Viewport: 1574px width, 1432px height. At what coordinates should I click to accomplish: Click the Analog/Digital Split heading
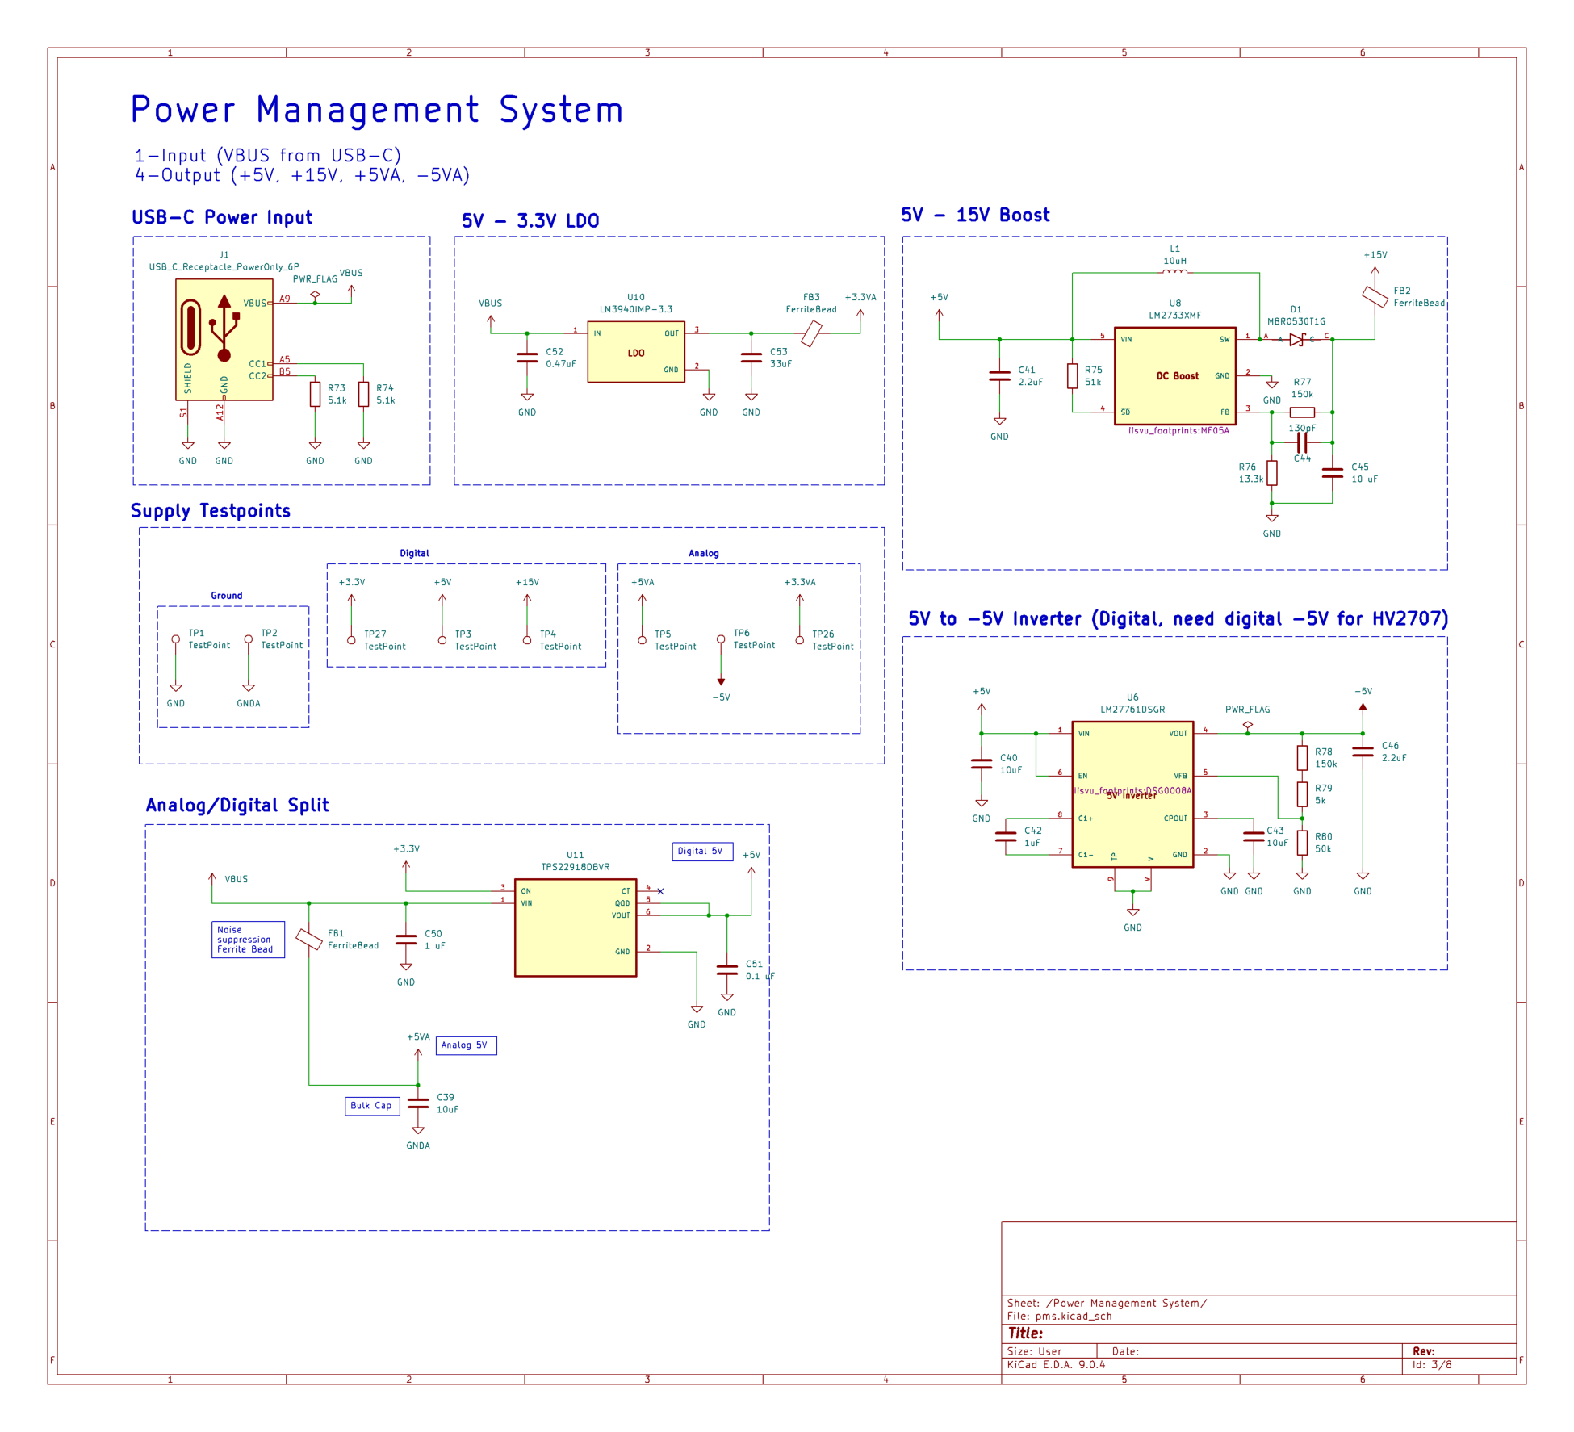pos(237,805)
